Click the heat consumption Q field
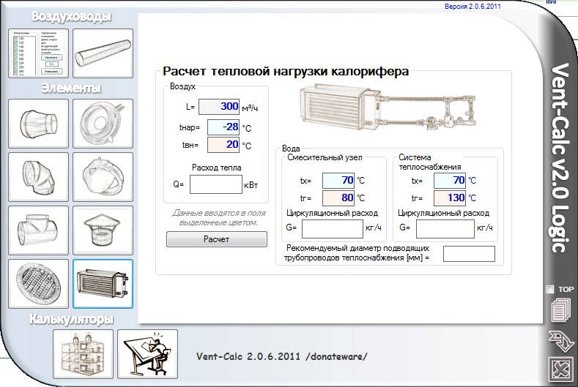The image size is (578, 387). click(216, 184)
